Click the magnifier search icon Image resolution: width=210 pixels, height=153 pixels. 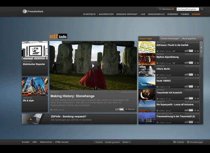(x=202, y=9)
